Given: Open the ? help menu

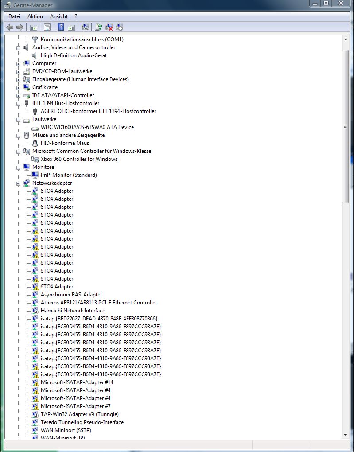Looking at the screenshot, I should (x=76, y=16).
